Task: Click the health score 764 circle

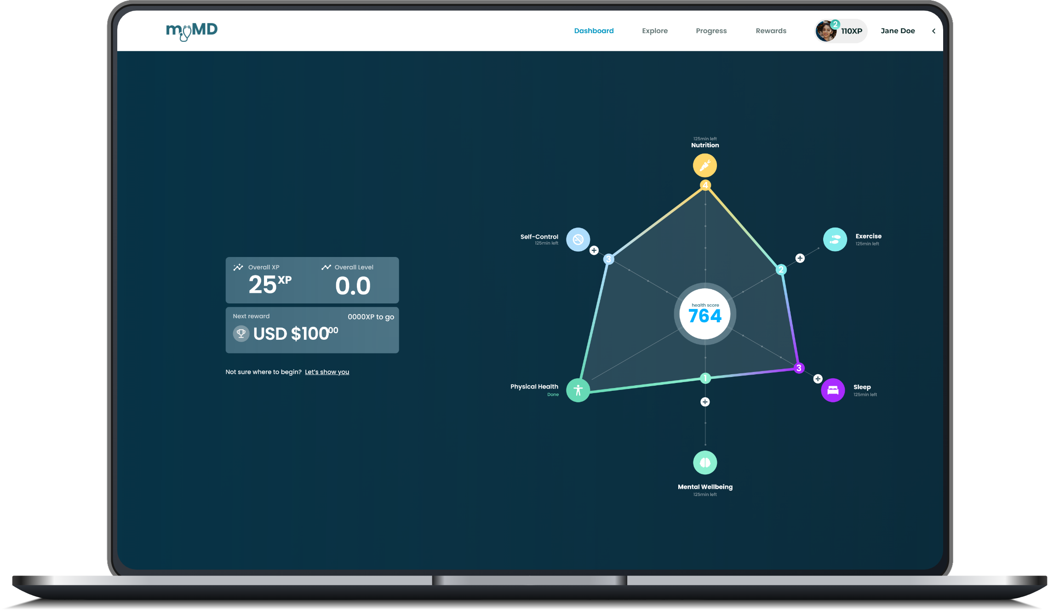Action: pyautogui.click(x=705, y=314)
